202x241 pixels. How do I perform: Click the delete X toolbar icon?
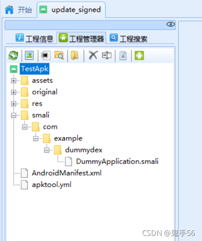point(93,55)
